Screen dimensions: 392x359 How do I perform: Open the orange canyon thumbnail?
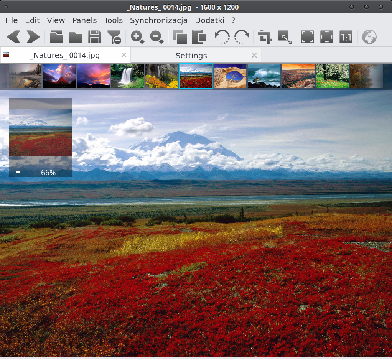tap(298, 76)
